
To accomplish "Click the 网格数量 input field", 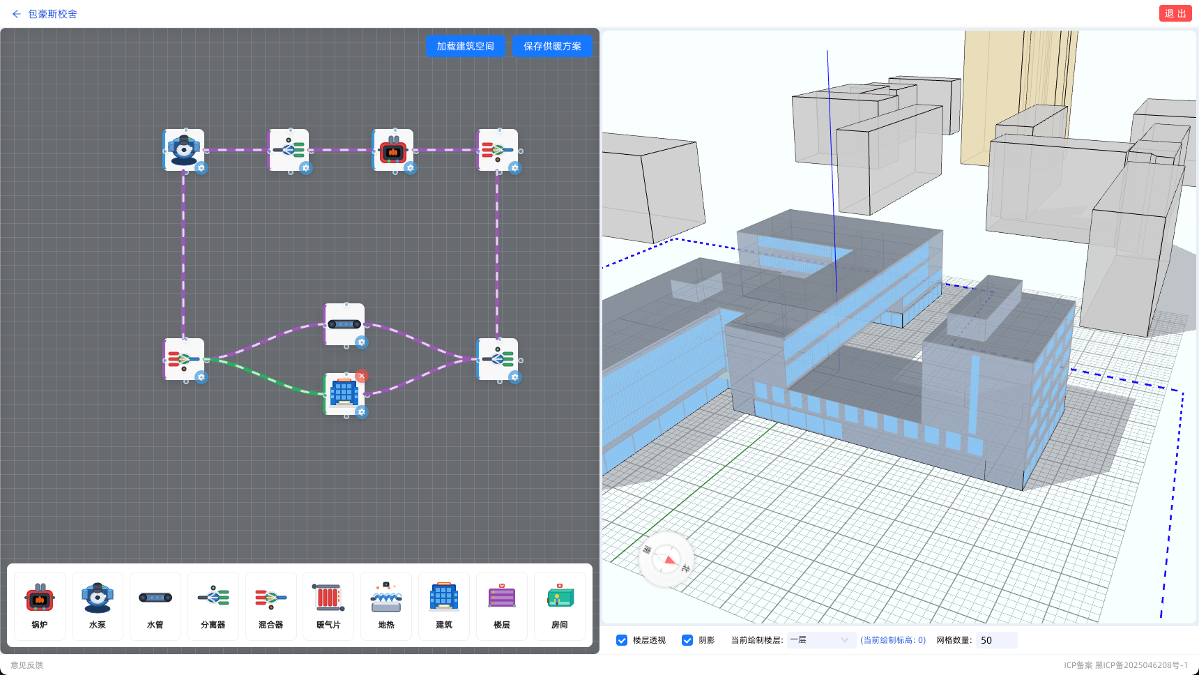I will click(996, 640).
